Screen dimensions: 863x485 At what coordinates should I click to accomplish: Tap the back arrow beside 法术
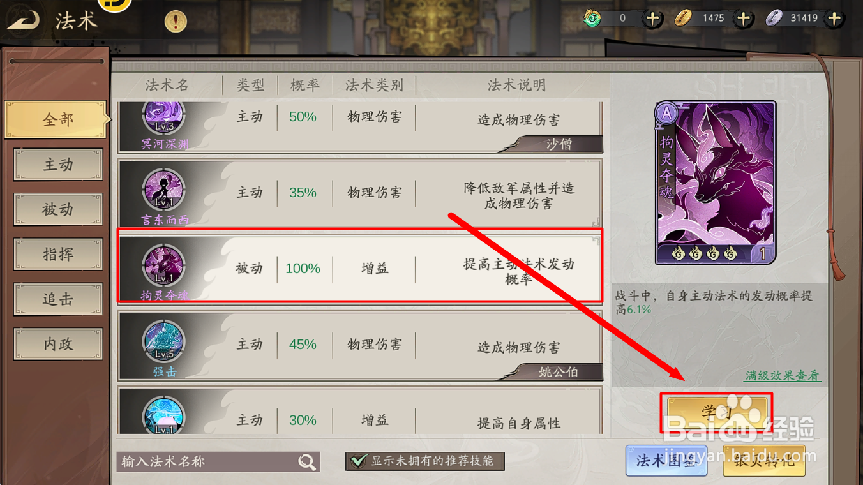pos(23,20)
